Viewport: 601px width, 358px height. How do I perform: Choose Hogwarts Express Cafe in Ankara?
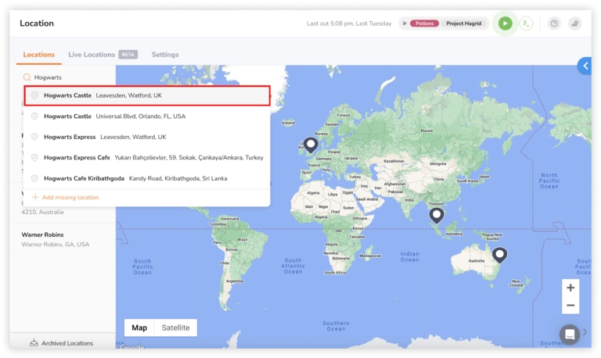pyautogui.click(x=147, y=157)
